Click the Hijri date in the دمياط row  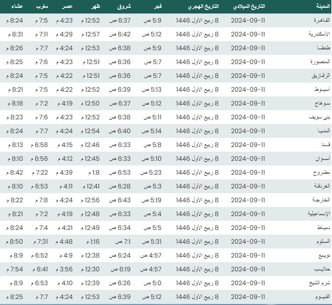[197, 228]
